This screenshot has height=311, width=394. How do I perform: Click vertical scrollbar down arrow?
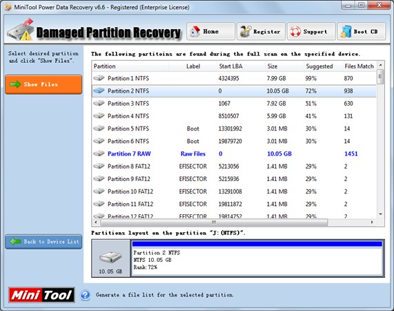[381, 214]
